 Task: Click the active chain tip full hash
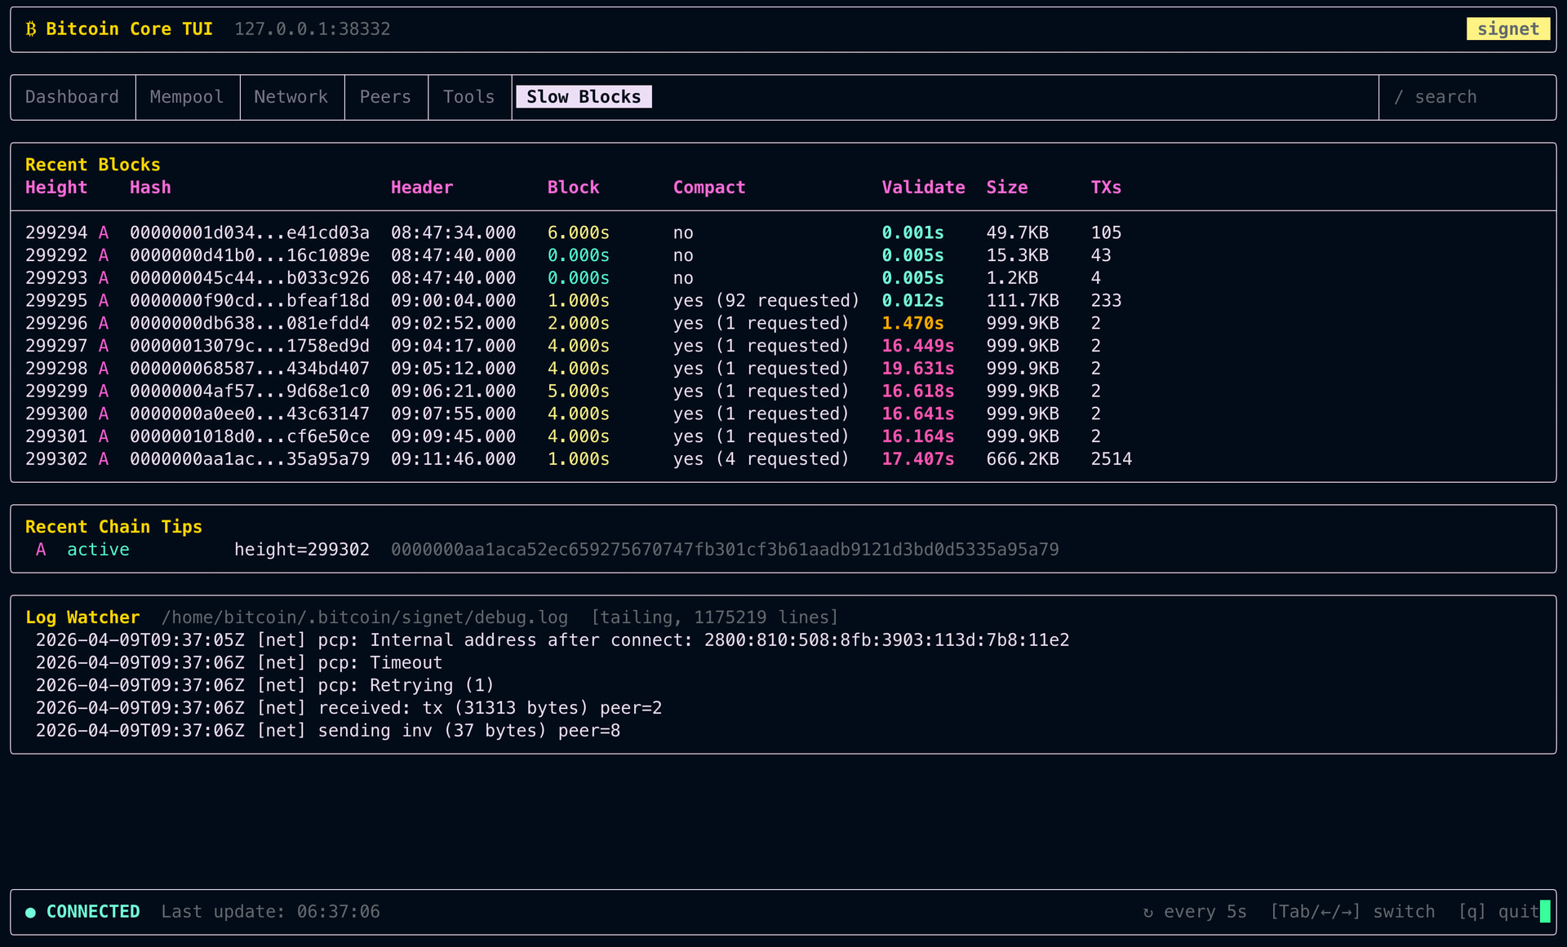pyautogui.click(x=724, y=550)
